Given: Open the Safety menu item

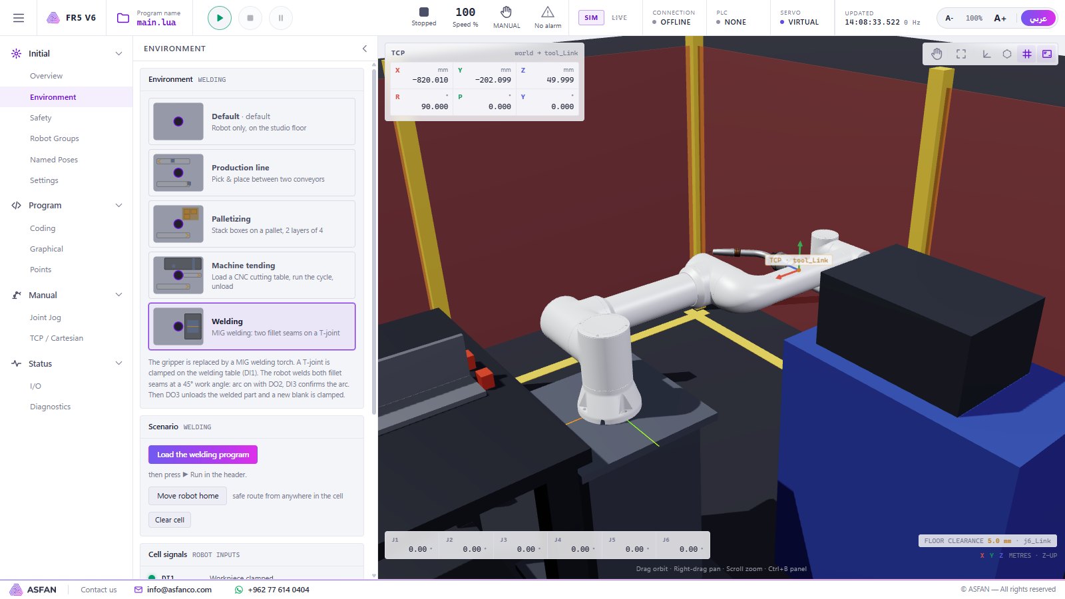Looking at the screenshot, I should 41,118.
